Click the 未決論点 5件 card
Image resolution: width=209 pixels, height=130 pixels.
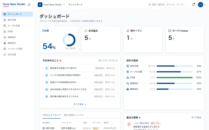click(x=101, y=40)
